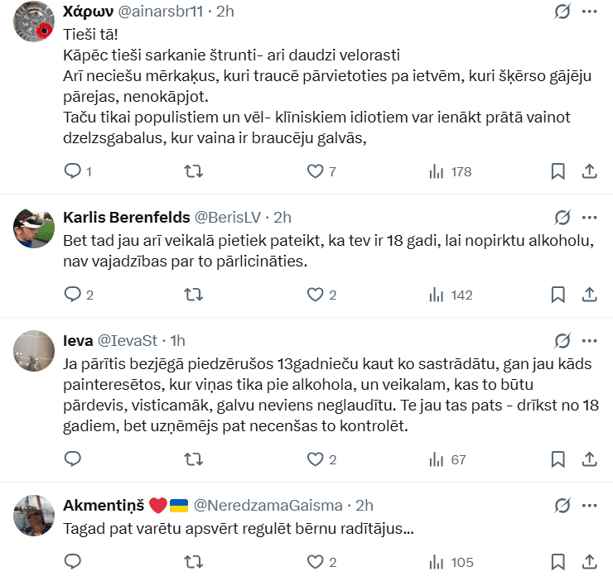613x581 pixels.
Task: Reply to Ieva's tweet
Action: click(73, 459)
